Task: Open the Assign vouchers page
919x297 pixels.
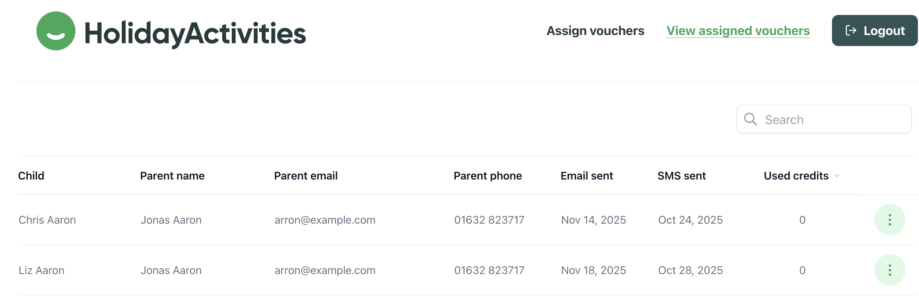Action: point(595,31)
